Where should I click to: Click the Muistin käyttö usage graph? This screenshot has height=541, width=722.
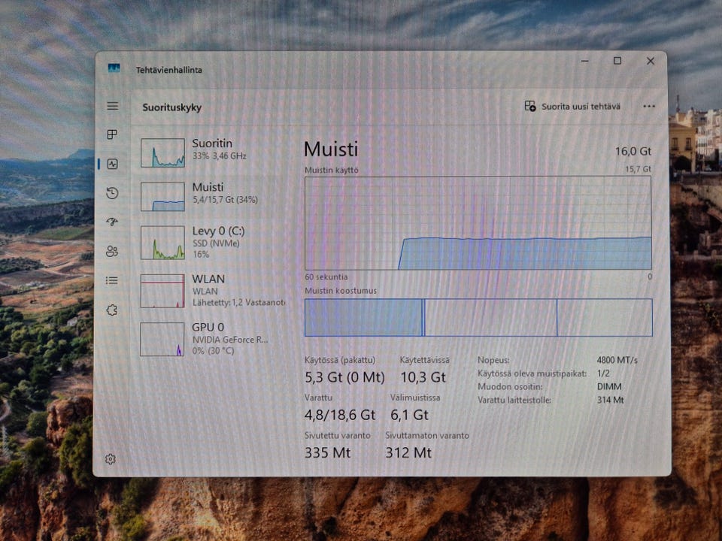pos(478,223)
